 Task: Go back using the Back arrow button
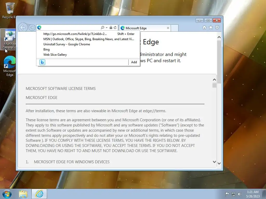pos(23,27)
